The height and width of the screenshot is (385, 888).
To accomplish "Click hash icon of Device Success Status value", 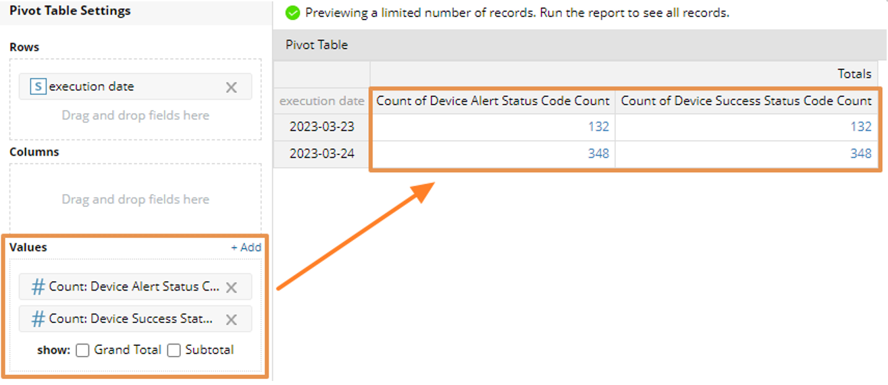I will (x=38, y=319).
